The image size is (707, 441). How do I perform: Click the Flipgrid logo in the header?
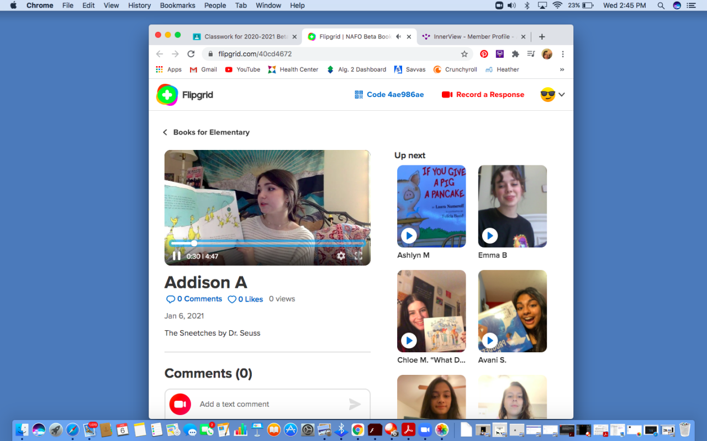(185, 95)
